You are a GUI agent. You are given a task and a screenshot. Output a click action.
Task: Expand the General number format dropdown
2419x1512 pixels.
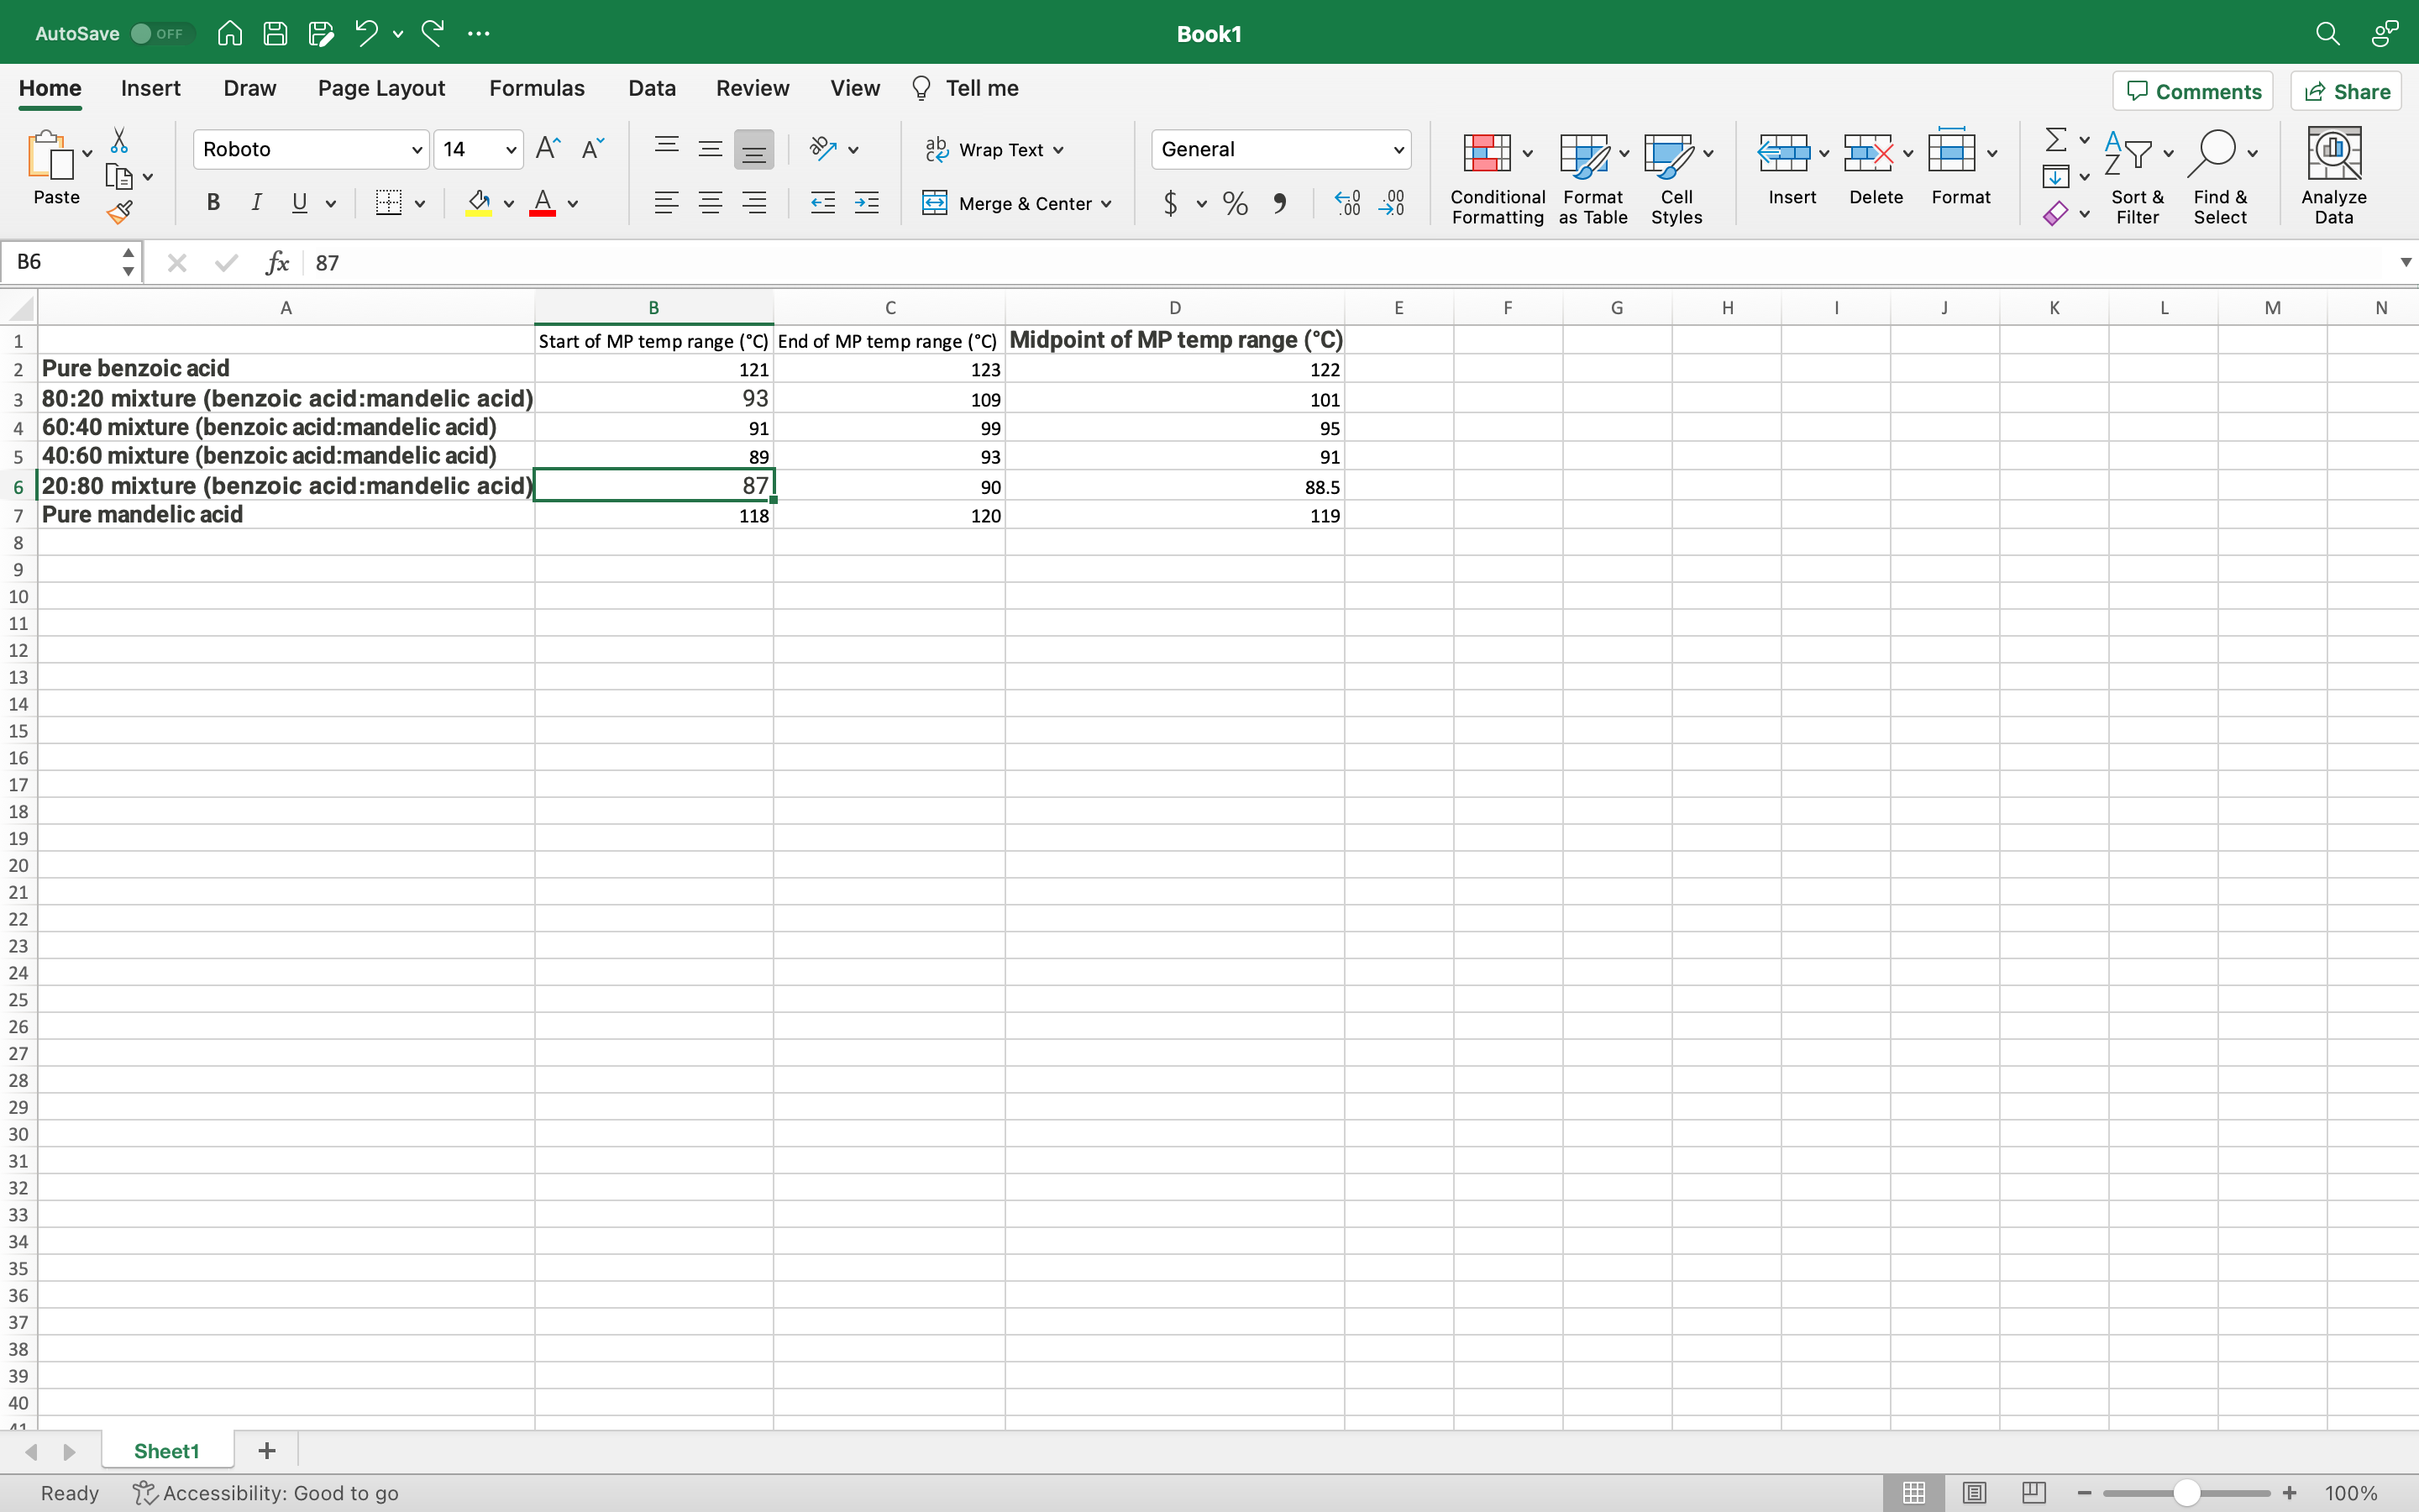(x=1398, y=150)
